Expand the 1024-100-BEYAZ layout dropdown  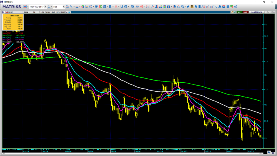coord(45,6)
